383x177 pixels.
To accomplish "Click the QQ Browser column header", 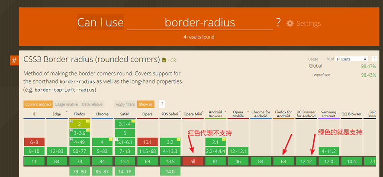I will pos(351,114).
